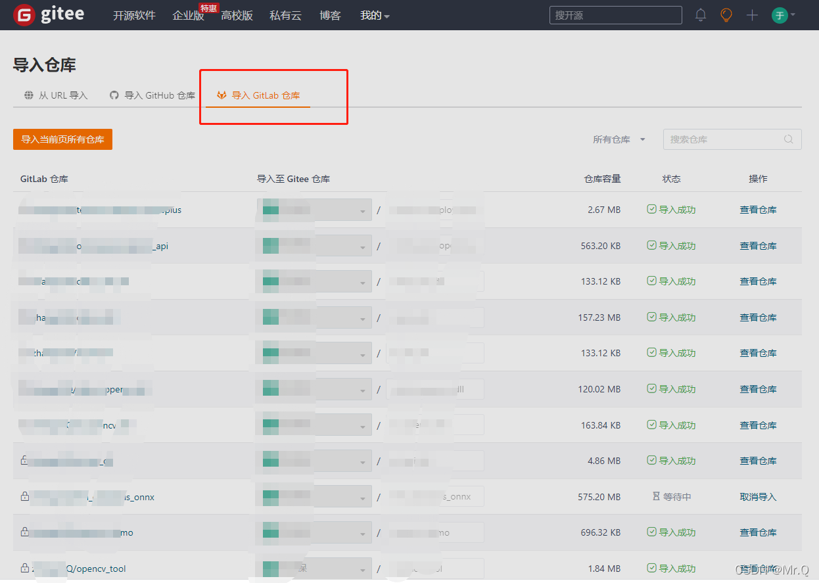The height and width of the screenshot is (583, 819).
Task: Open 高校版 in top navigation
Action: pos(237,15)
